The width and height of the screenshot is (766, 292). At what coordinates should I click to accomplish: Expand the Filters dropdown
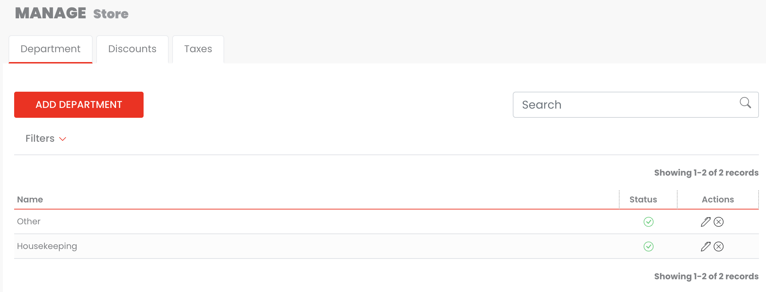click(x=40, y=139)
